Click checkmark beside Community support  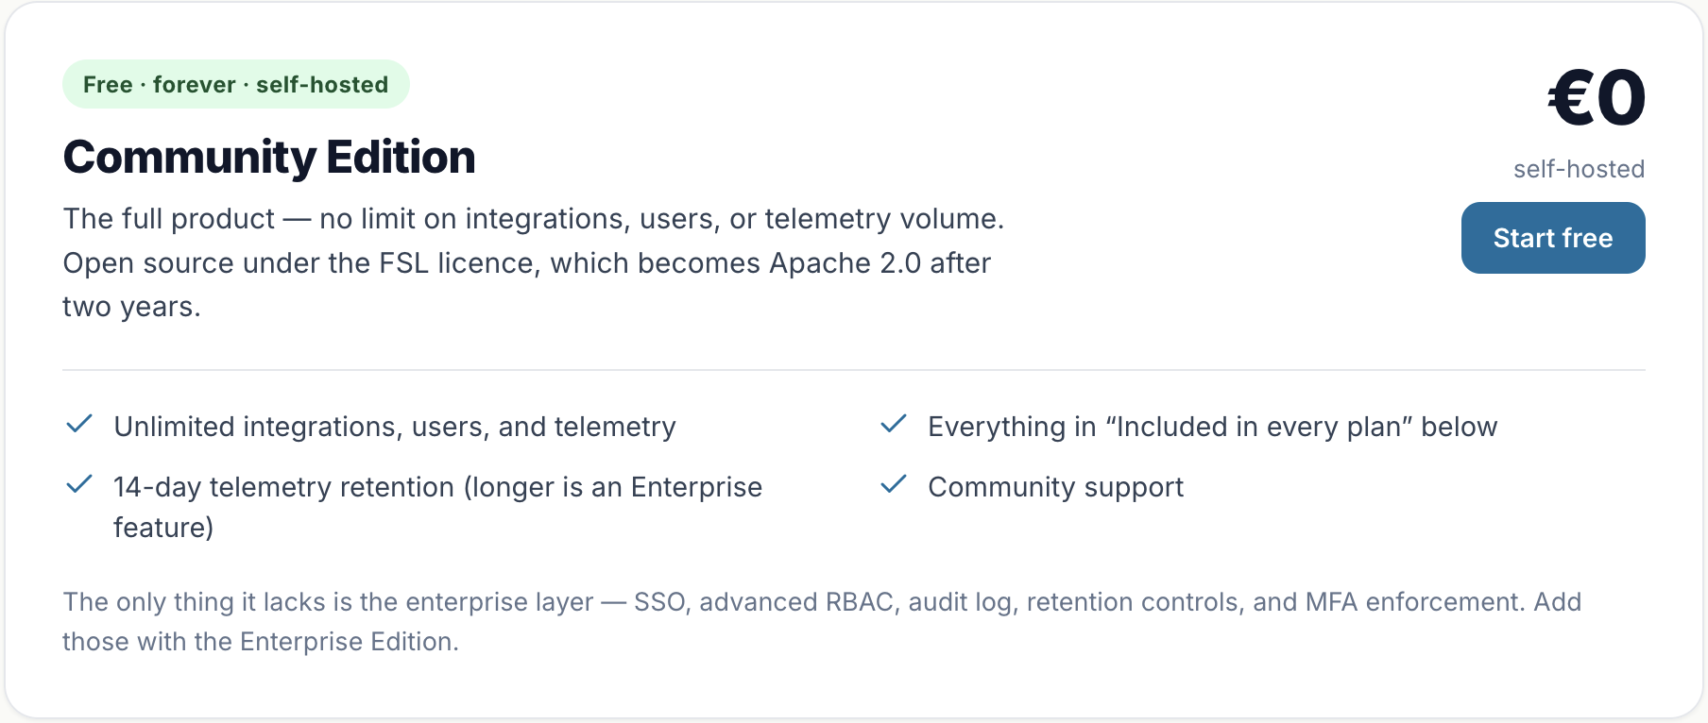point(894,485)
